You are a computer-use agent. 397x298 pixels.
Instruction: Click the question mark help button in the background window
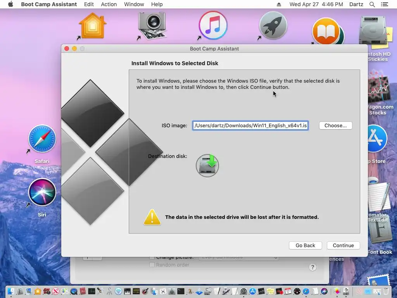[x=312, y=267]
